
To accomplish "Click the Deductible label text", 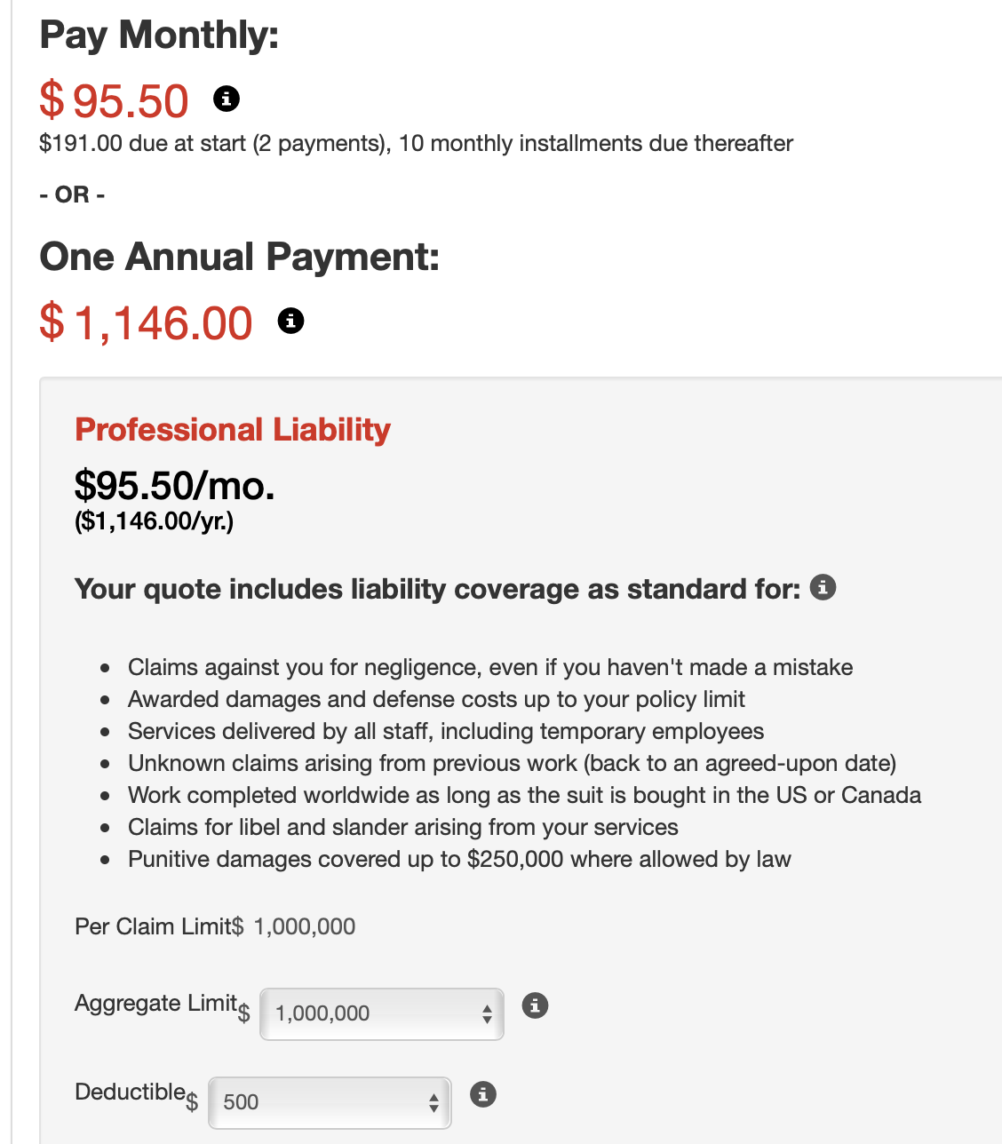I will [x=130, y=1092].
